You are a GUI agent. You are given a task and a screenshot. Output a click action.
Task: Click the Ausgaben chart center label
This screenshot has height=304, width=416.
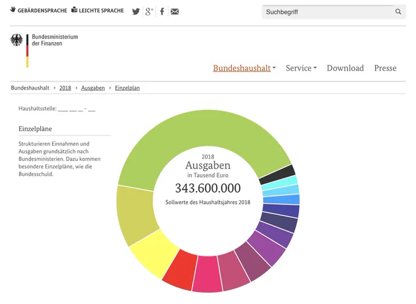[208, 165]
